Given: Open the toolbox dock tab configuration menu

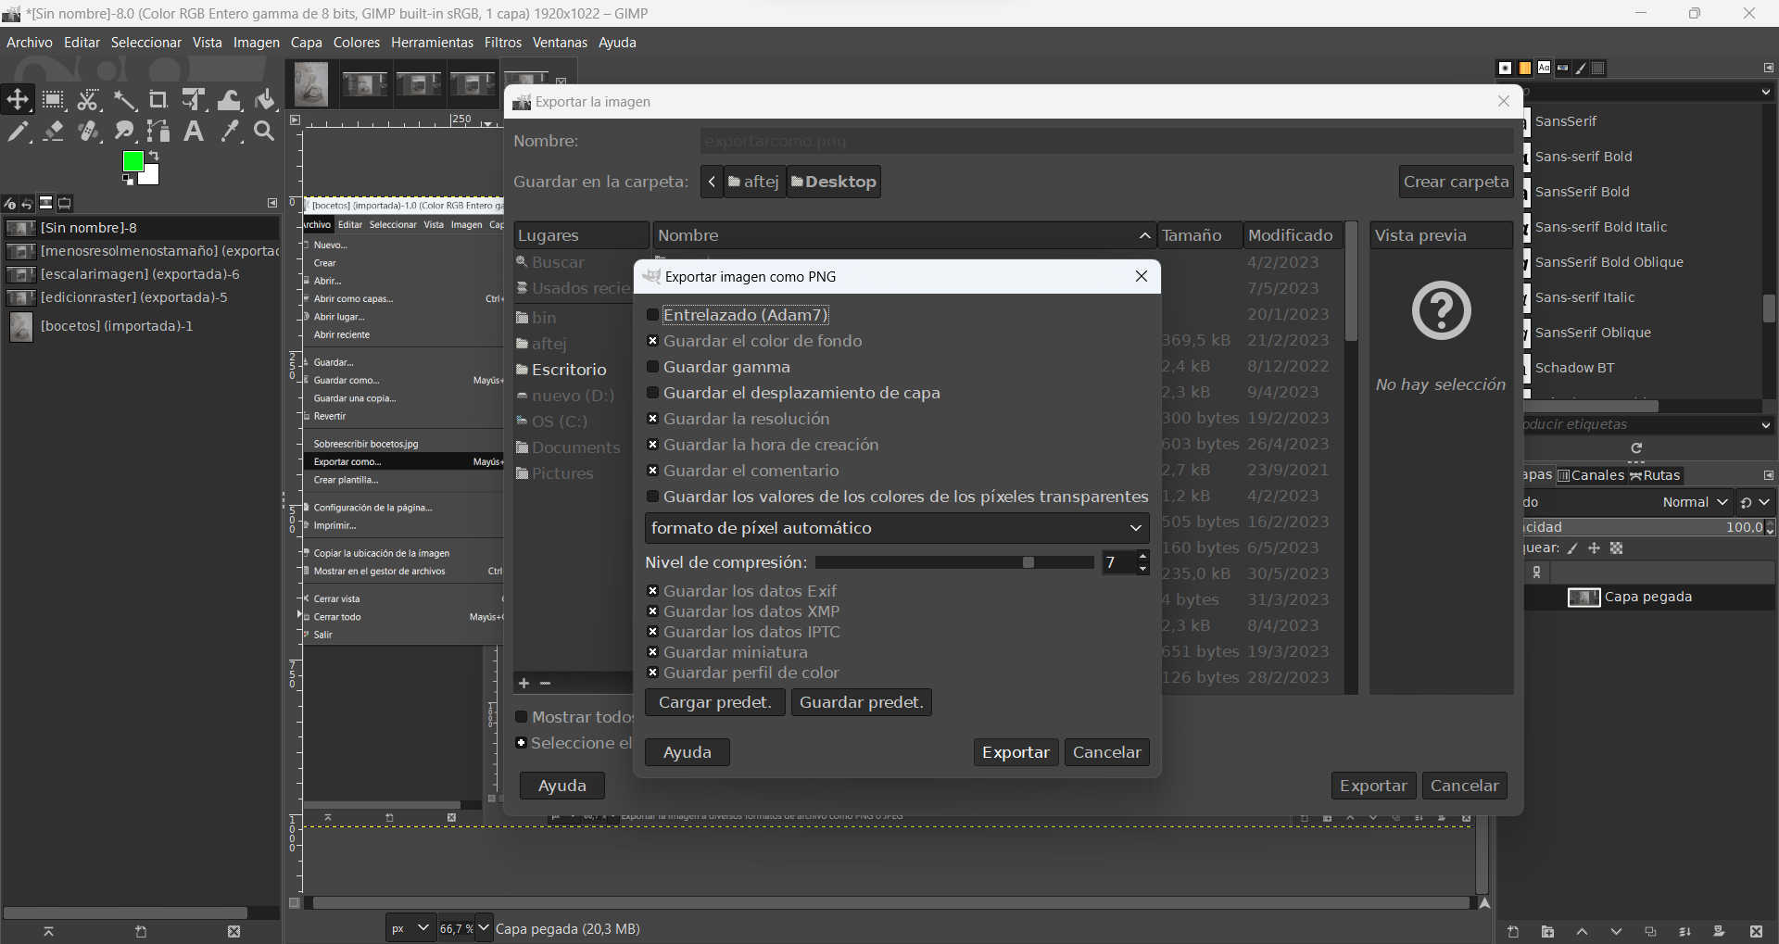Looking at the screenshot, I should tap(272, 203).
